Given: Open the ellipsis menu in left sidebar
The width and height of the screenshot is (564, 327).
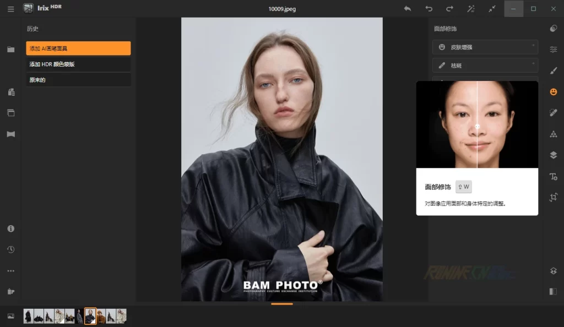Looking at the screenshot, I should coord(10,270).
